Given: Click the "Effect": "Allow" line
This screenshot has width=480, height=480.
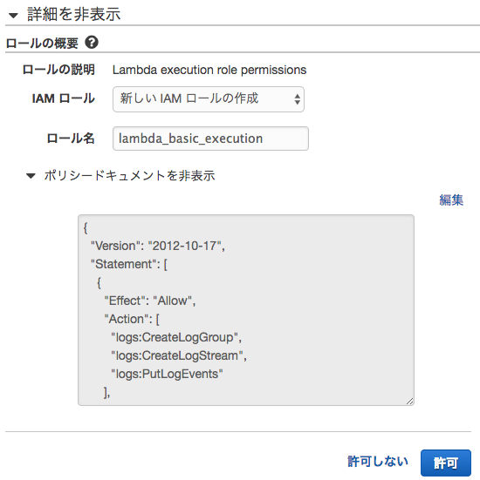Looking at the screenshot, I should pos(150,301).
